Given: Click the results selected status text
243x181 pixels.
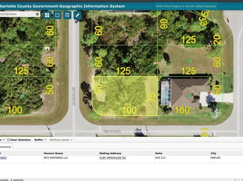Looking at the screenshot, I should [x=12, y=180].
